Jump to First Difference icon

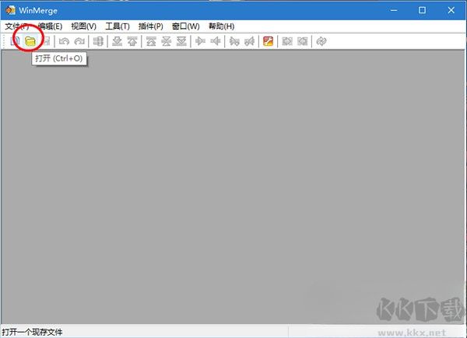click(x=151, y=41)
